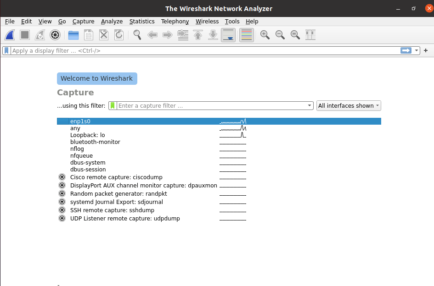Open the Go menu
This screenshot has width=434, height=286.
point(62,21)
